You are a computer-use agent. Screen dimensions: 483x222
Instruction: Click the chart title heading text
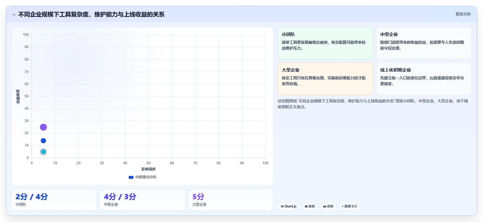coord(91,14)
